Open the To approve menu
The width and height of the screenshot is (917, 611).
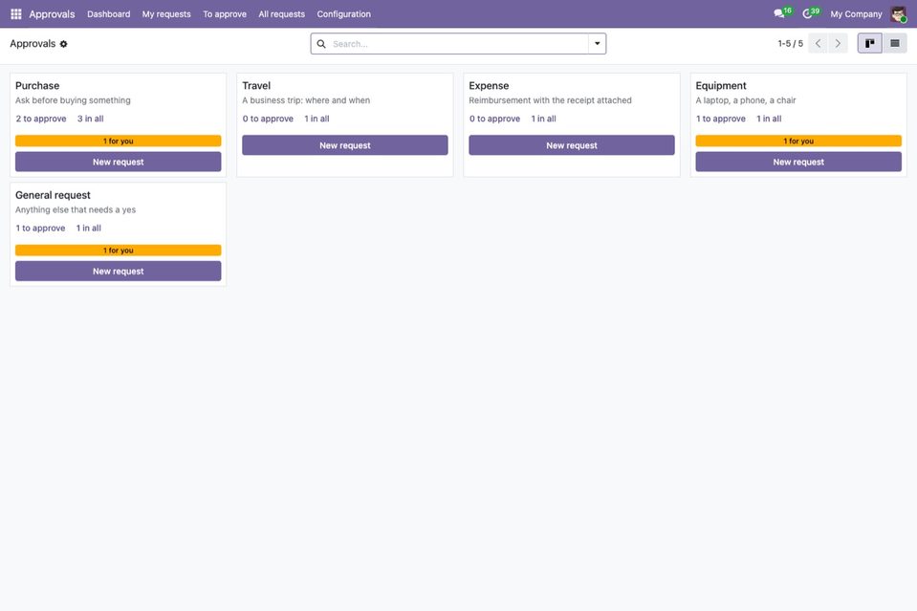point(225,14)
